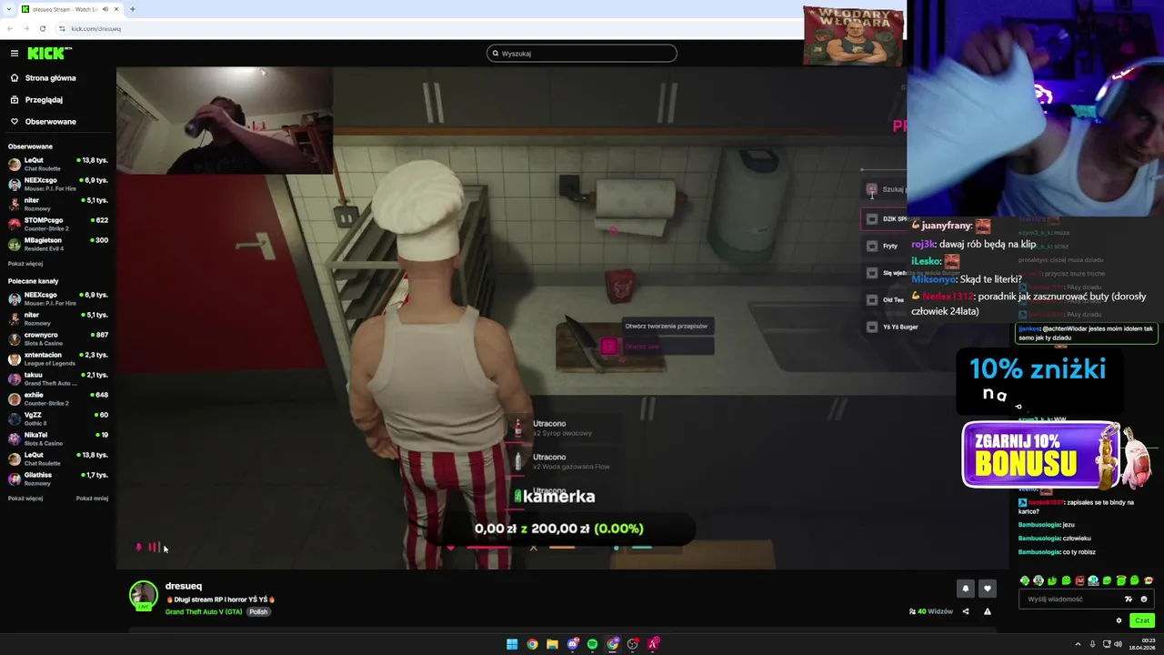Toggle follow with heart button
The width and height of the screenshot is (1164, 655).
[988, 589]
